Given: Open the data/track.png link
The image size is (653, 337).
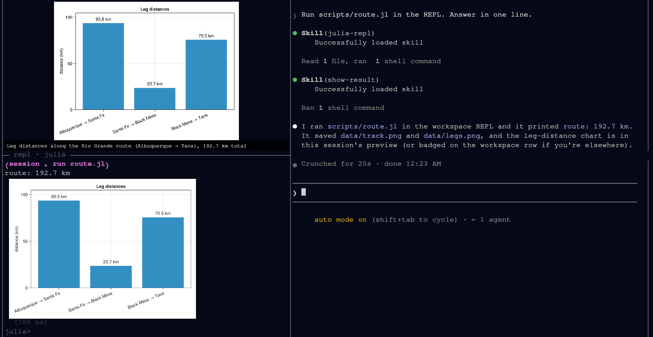Looking at the screenshot, I should click(371, 136).
